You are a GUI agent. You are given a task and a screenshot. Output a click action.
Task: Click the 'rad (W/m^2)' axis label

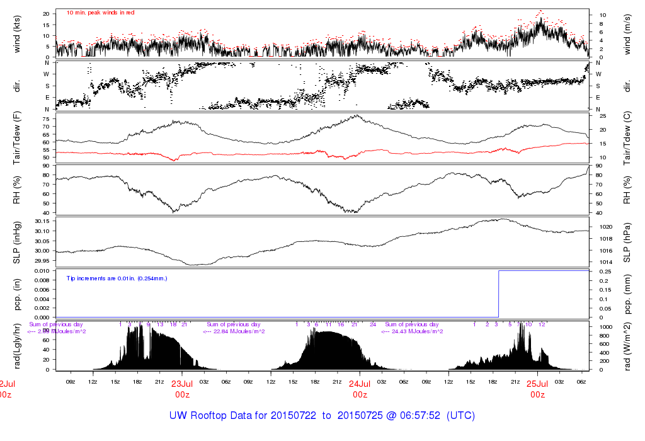pyautogui.click(x=627, y=346)
